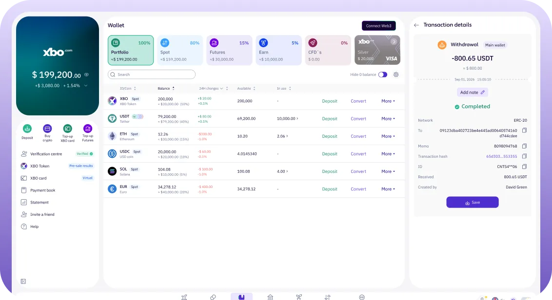The width and height of the screenshot is (552, 300).
Task: Click the Deposit quick action icon
Action: pyautogui.click(x=27, y=129)
